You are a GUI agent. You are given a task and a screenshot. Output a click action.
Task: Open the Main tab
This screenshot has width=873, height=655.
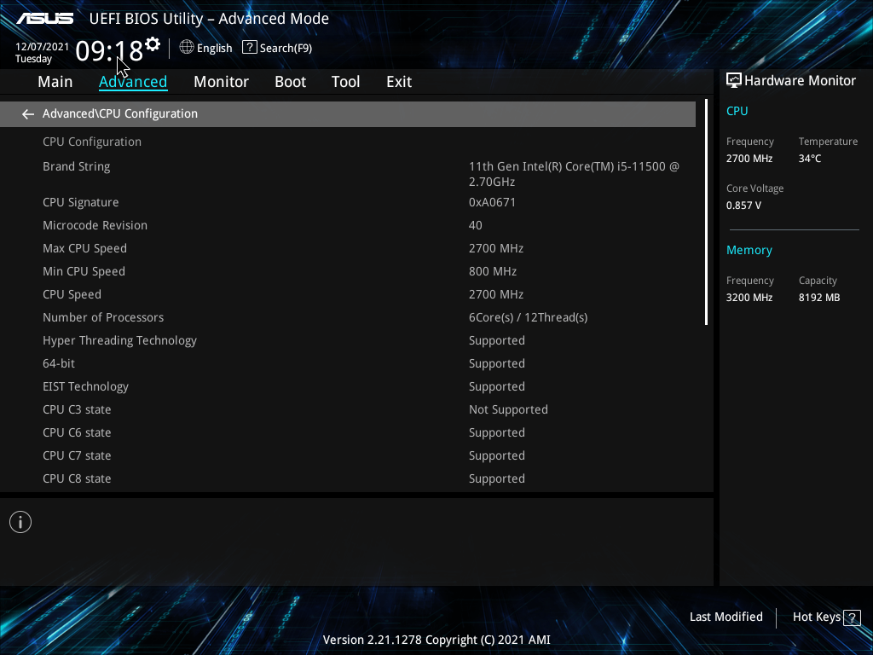[55, 82]
